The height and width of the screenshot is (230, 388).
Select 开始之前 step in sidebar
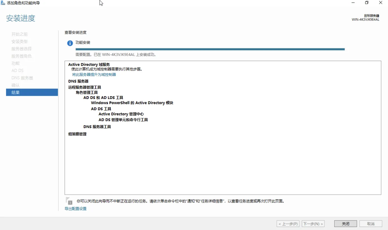coord(19,34)
